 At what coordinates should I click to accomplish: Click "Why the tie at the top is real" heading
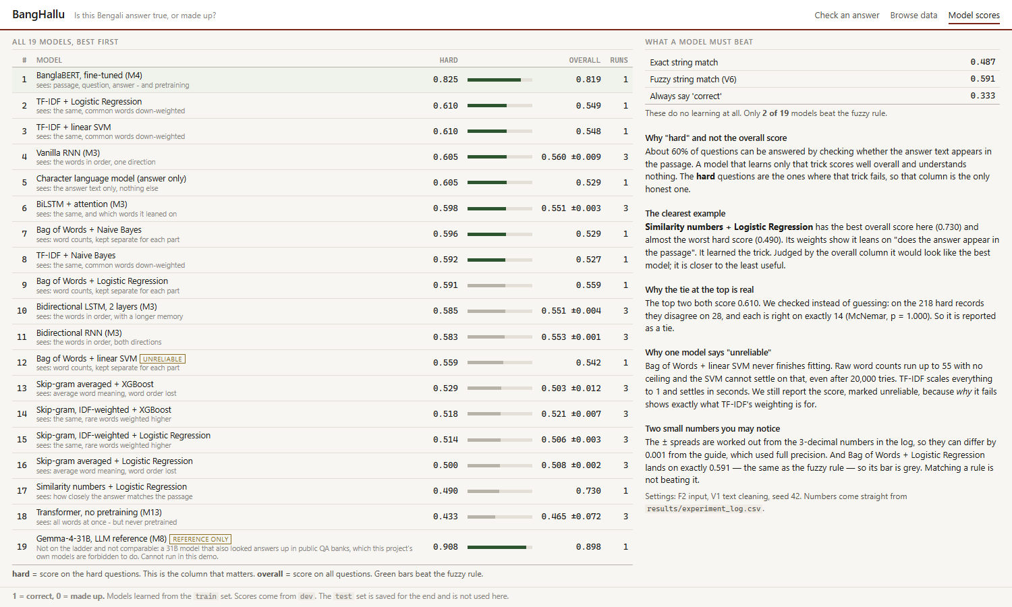700,289
